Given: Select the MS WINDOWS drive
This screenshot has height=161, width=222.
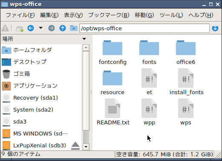Looking at the screenshot, I should coord(41,134).
